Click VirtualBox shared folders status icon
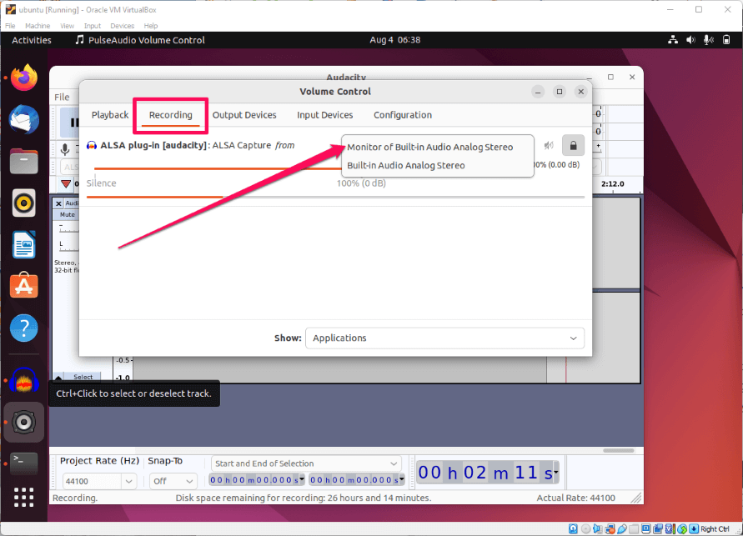 (634, 528)
